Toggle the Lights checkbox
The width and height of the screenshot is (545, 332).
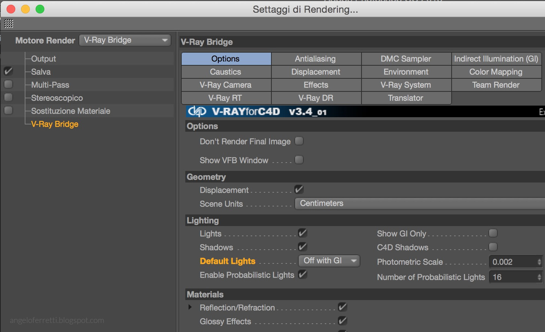tap(302, 233)
